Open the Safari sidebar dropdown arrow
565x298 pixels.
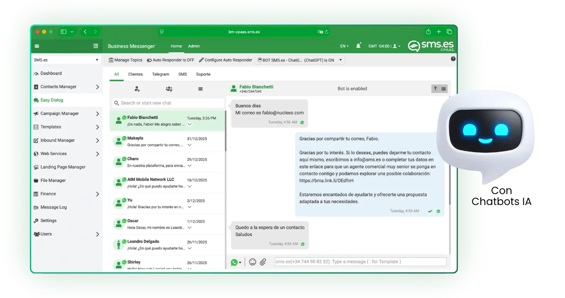72,32
